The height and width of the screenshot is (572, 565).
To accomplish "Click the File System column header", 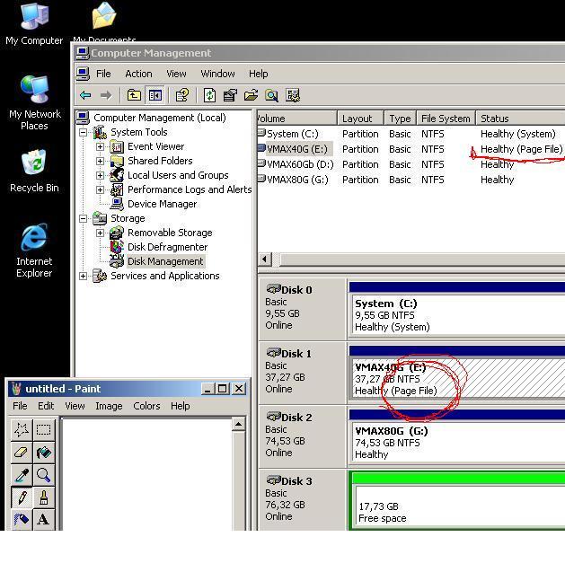I will point(446,118).
